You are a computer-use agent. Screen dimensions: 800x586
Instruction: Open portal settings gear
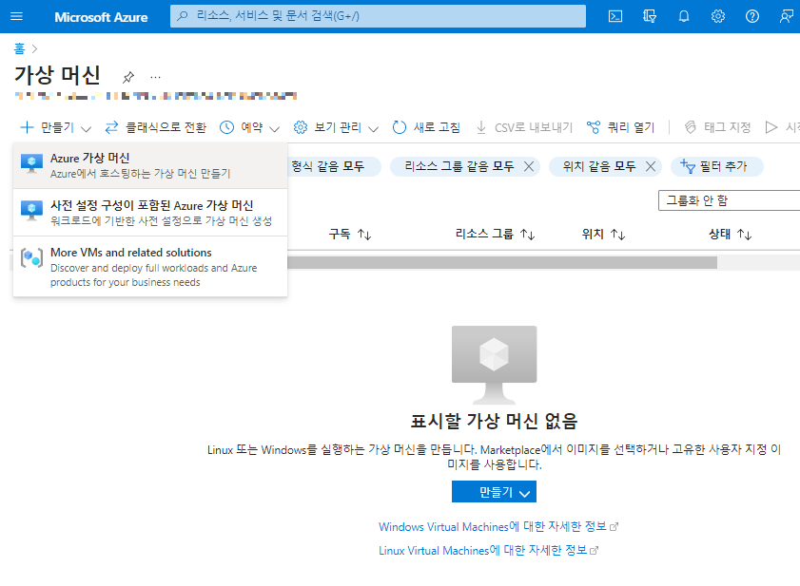(718, 16)
